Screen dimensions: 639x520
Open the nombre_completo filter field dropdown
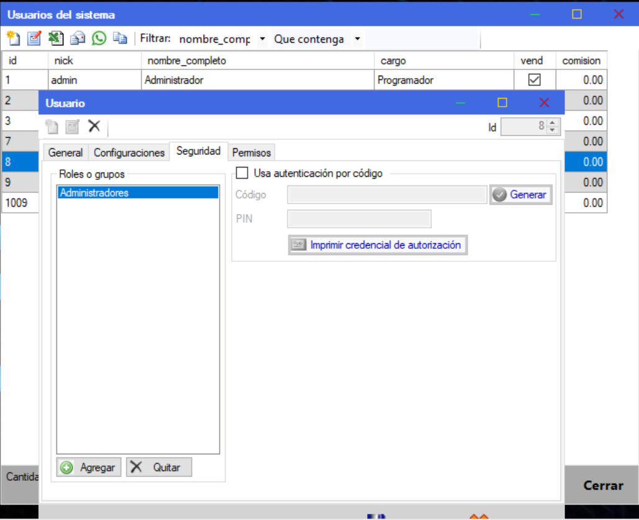tap(262, 39)
